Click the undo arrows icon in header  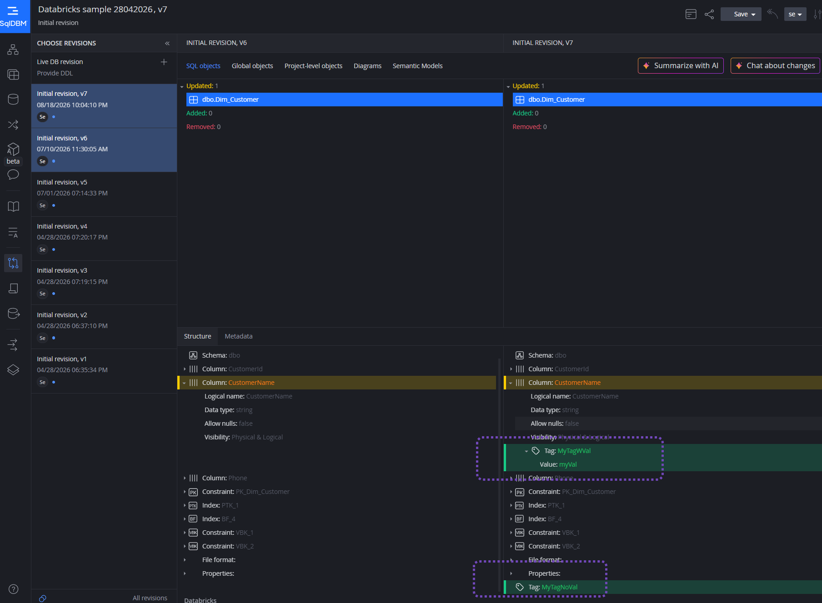coord(772,14)
